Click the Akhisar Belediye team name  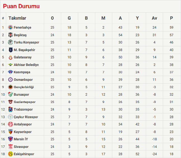click(26, 65)
